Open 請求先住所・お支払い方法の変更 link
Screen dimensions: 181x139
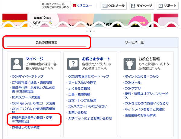pos(33,89)
